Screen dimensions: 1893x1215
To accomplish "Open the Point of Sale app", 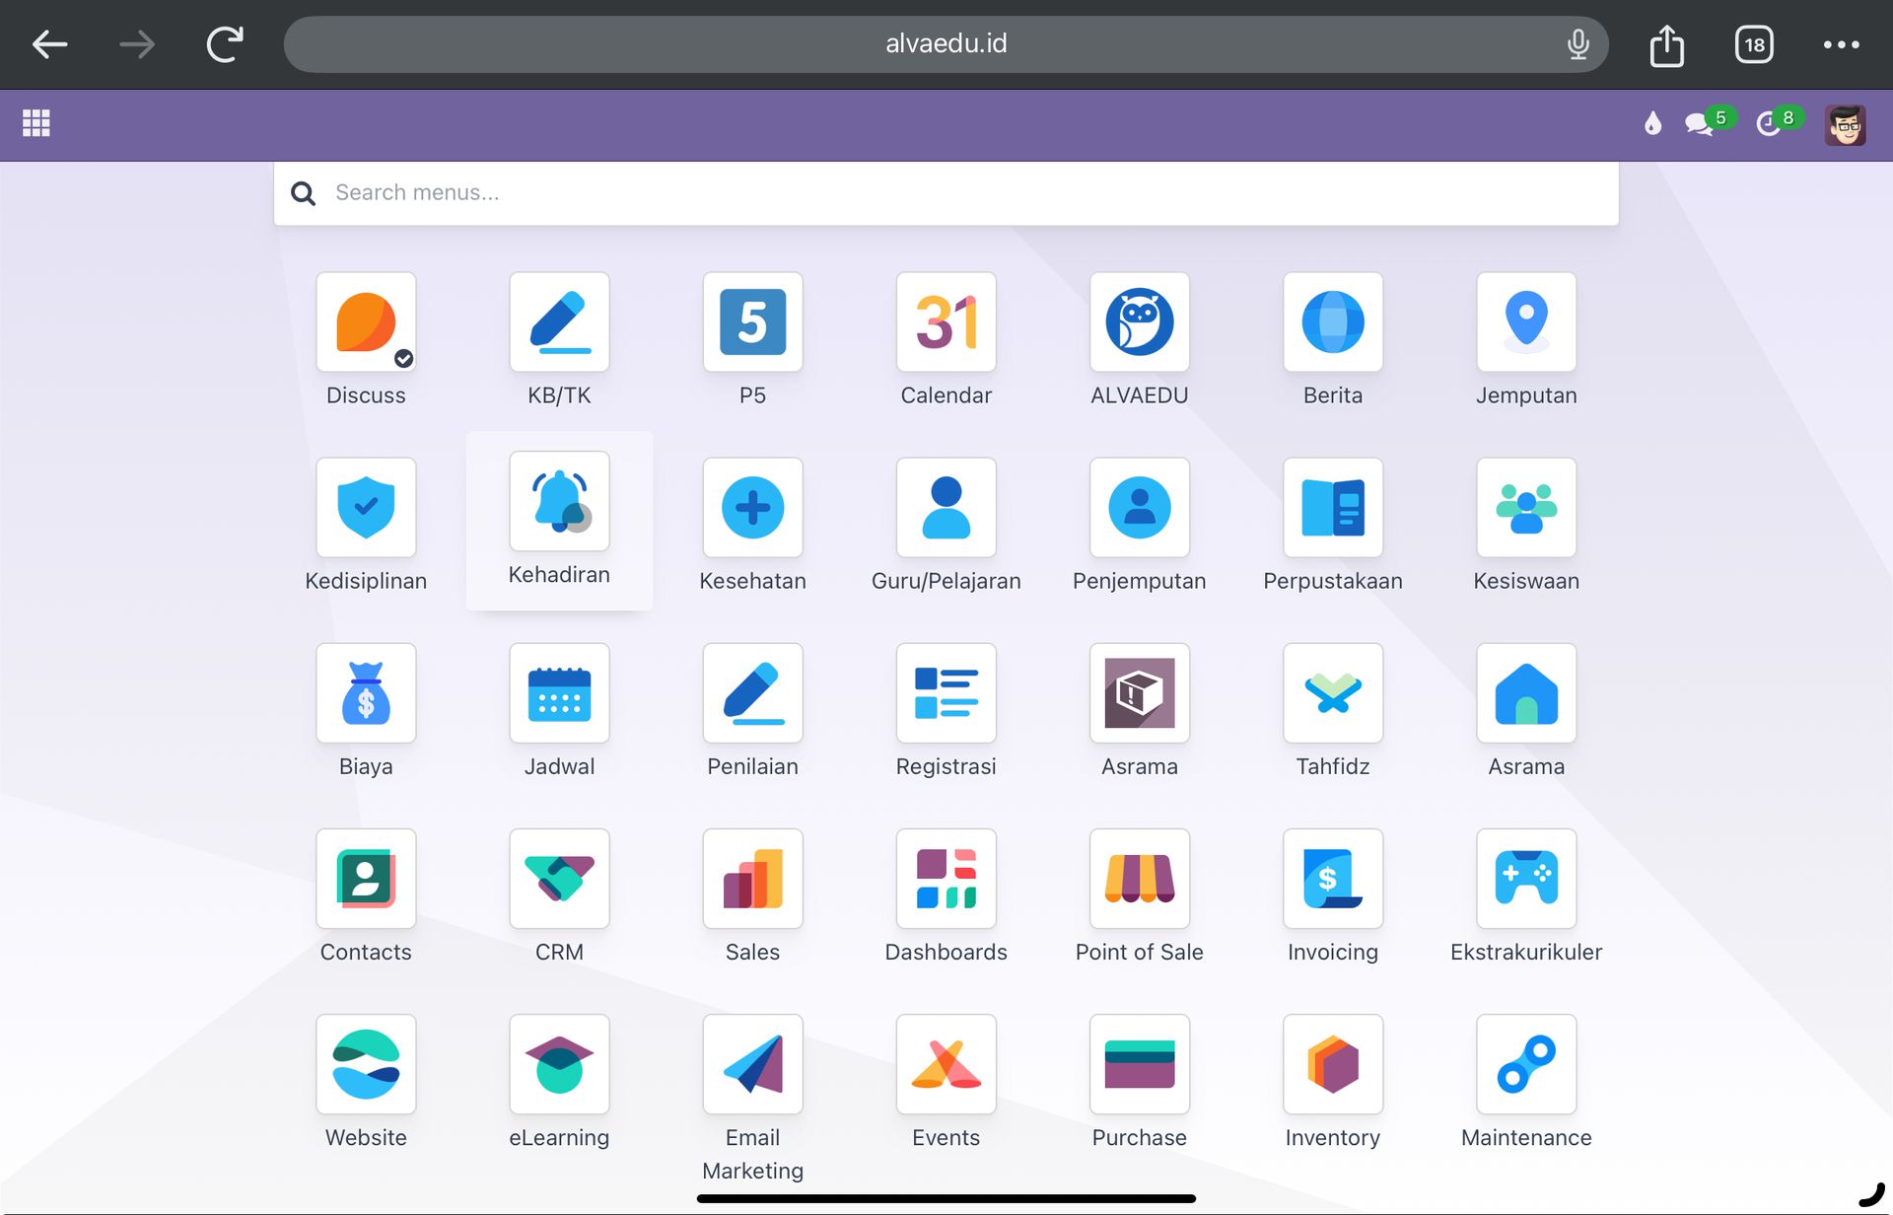I will 1139,879.
